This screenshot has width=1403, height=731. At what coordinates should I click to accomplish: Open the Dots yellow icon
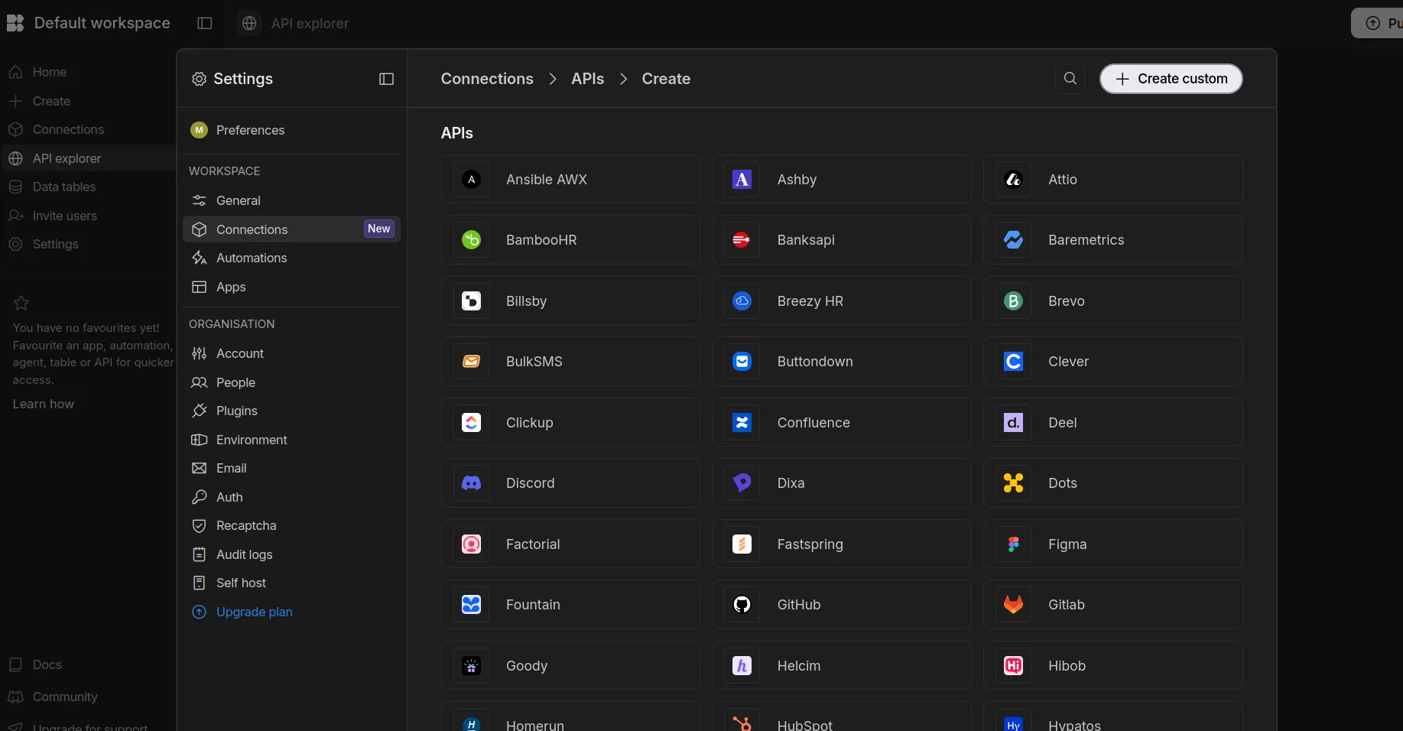(1013, 483)
